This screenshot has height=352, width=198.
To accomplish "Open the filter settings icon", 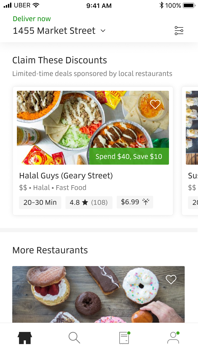I will [x=179, y=31].
